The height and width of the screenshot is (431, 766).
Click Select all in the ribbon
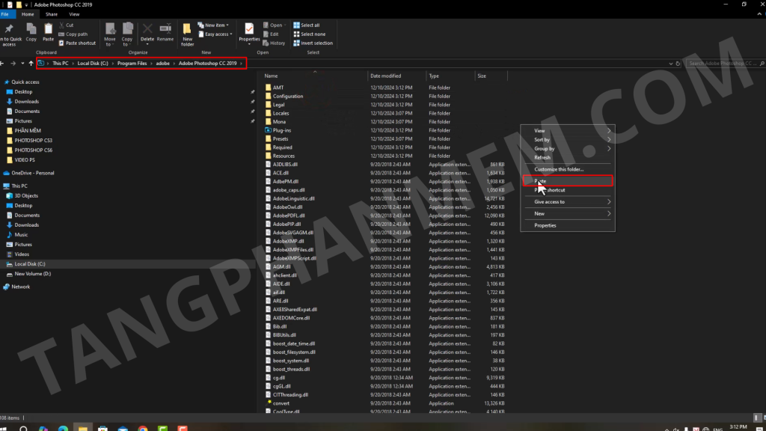pos(310,25)
